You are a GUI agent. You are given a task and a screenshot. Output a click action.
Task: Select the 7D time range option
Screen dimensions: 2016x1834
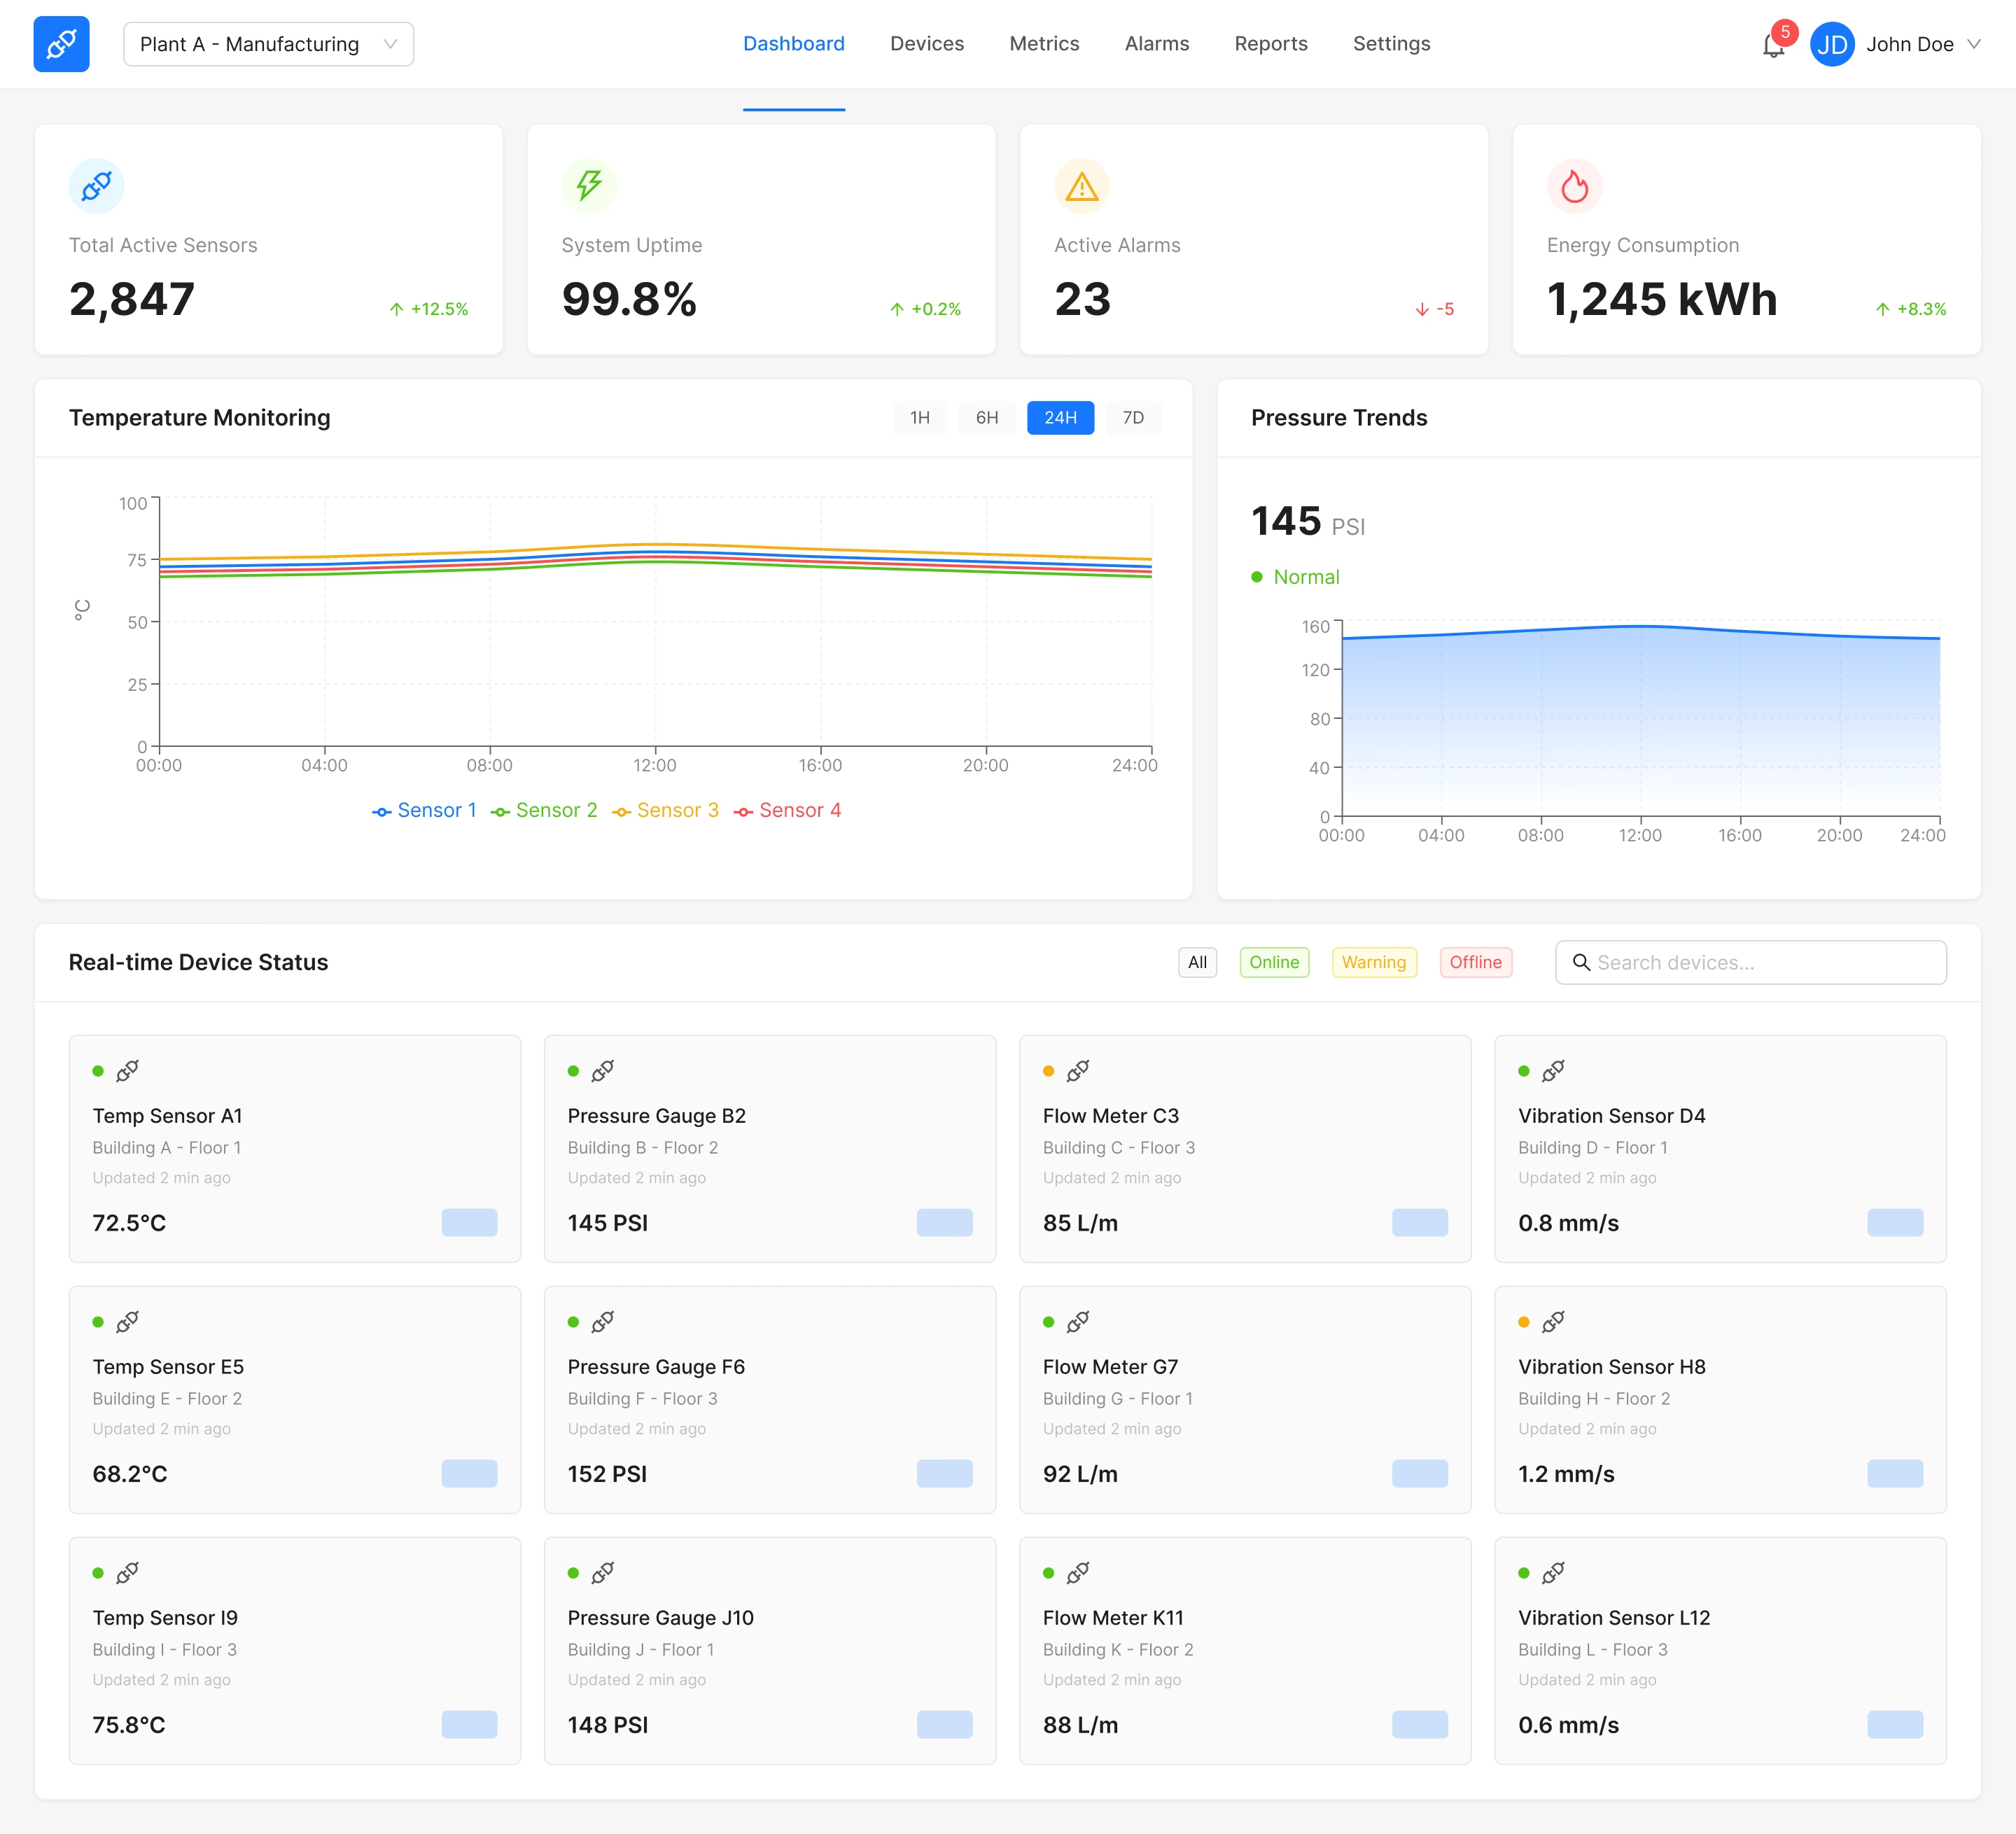tap(1132, 418)
